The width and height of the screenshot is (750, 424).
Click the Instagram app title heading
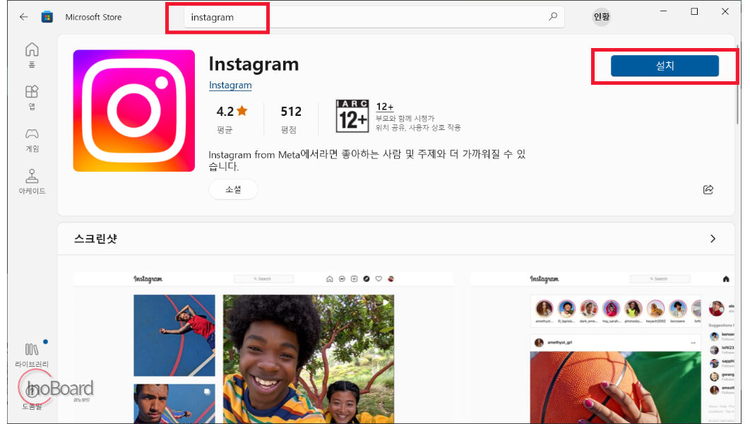(254, 64)
